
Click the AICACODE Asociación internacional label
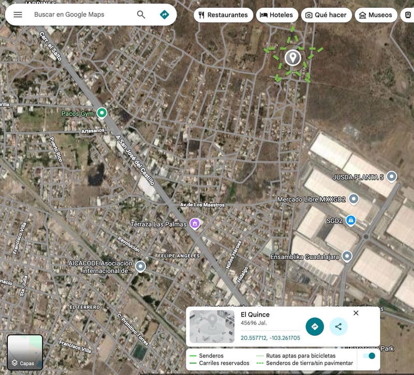(x=100, y=267)
